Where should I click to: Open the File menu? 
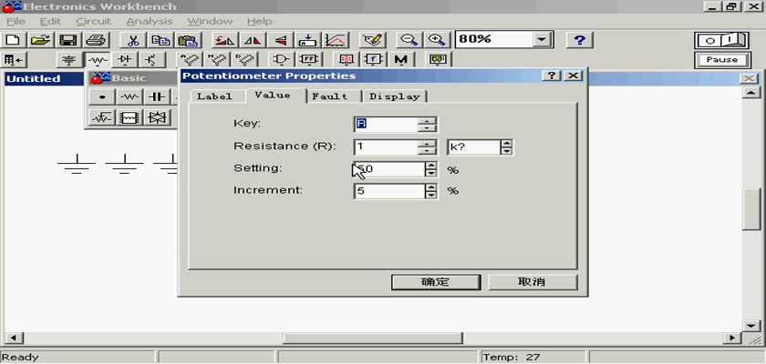[16, 22]
